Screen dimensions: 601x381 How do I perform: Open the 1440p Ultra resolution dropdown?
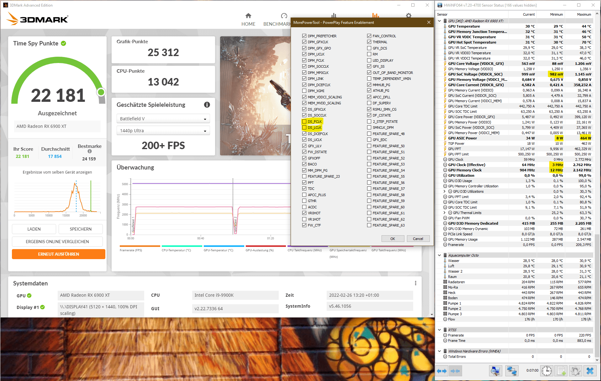click(163, 131)
